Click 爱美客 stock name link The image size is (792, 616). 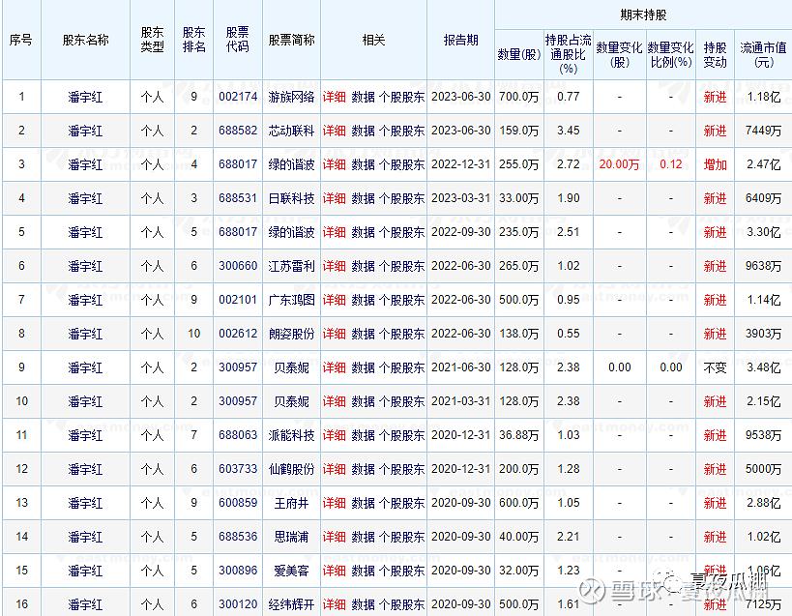291,571
